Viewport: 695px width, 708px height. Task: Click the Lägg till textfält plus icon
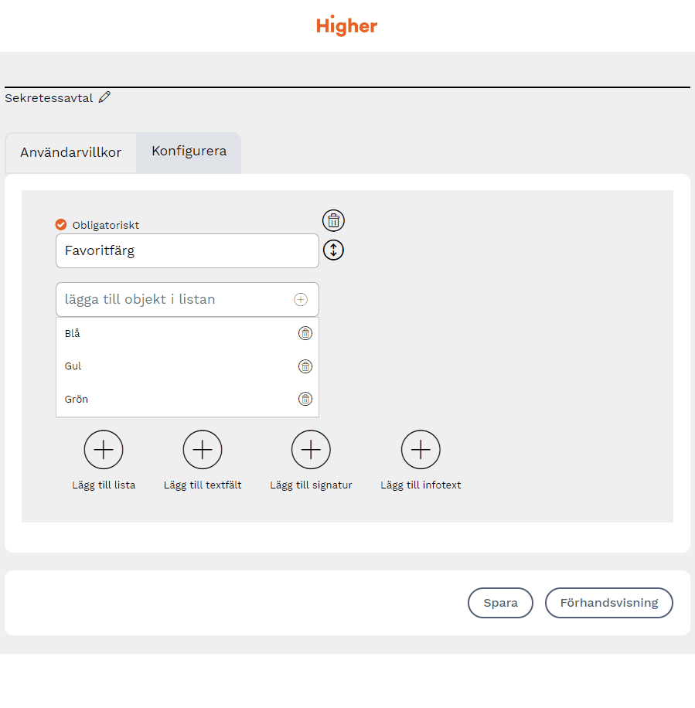point(203,450)
